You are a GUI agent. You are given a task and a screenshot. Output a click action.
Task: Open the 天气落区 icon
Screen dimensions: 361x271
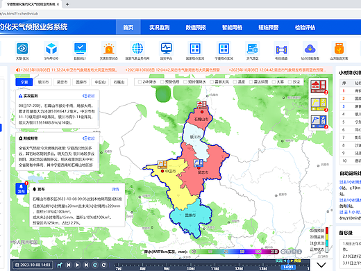(253, 49)
